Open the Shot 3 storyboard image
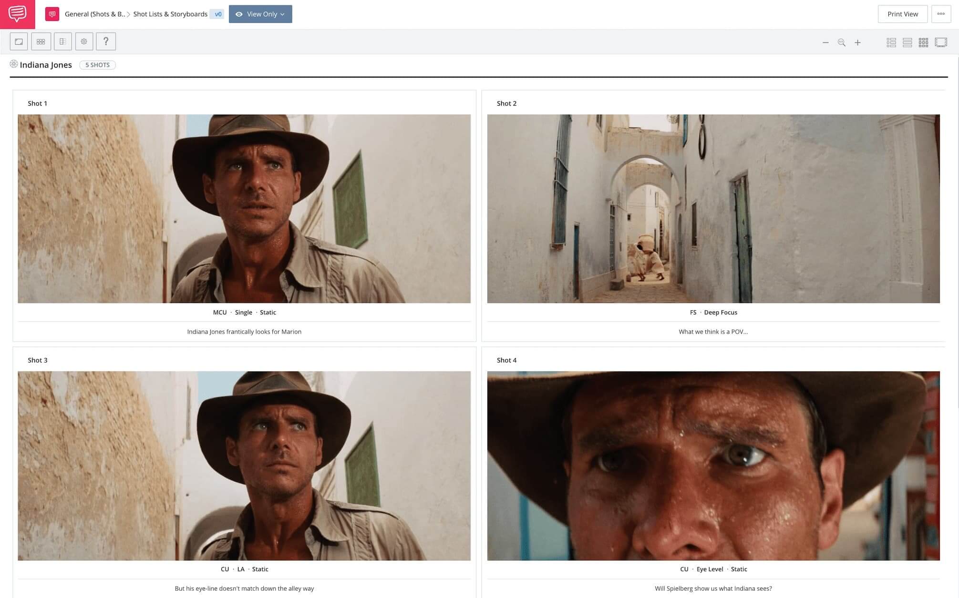Screen dimensions: 959x598 click(x=244, y=466)
